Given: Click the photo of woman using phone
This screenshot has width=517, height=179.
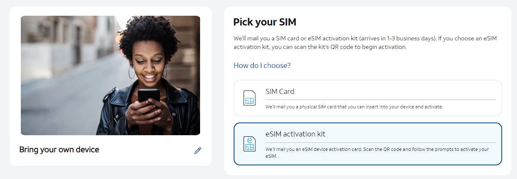Looking at the screenshot, I should coord(110,75).
